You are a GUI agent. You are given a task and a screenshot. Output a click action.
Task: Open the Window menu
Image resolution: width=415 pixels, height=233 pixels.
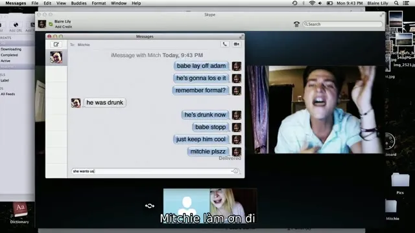(119, 3)
